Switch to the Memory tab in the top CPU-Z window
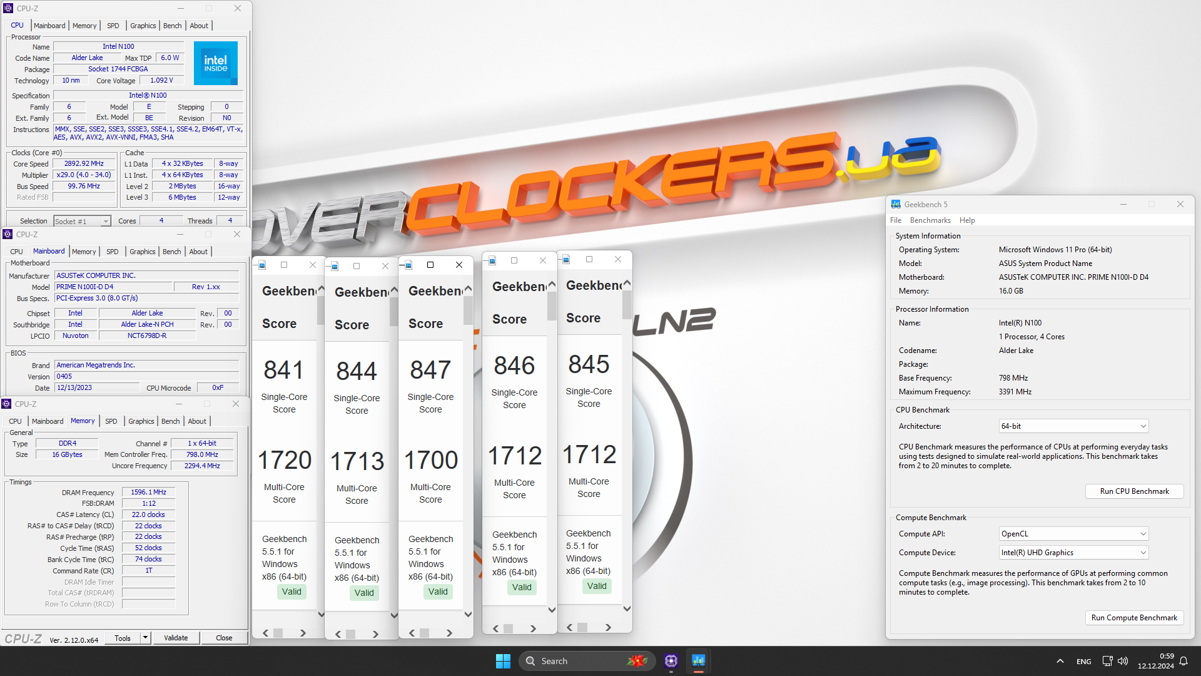 84,26
